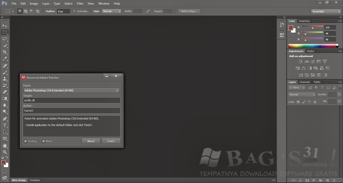This screenshot has height=183, width=343.
Task: Select the Crop tool
Action: (x=5, y=52)
